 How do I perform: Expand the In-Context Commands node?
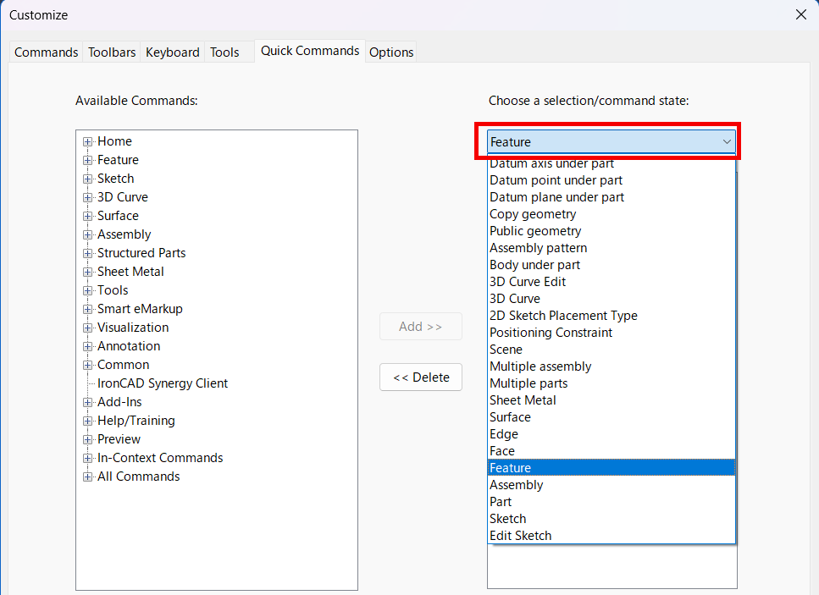pos(88,458)
